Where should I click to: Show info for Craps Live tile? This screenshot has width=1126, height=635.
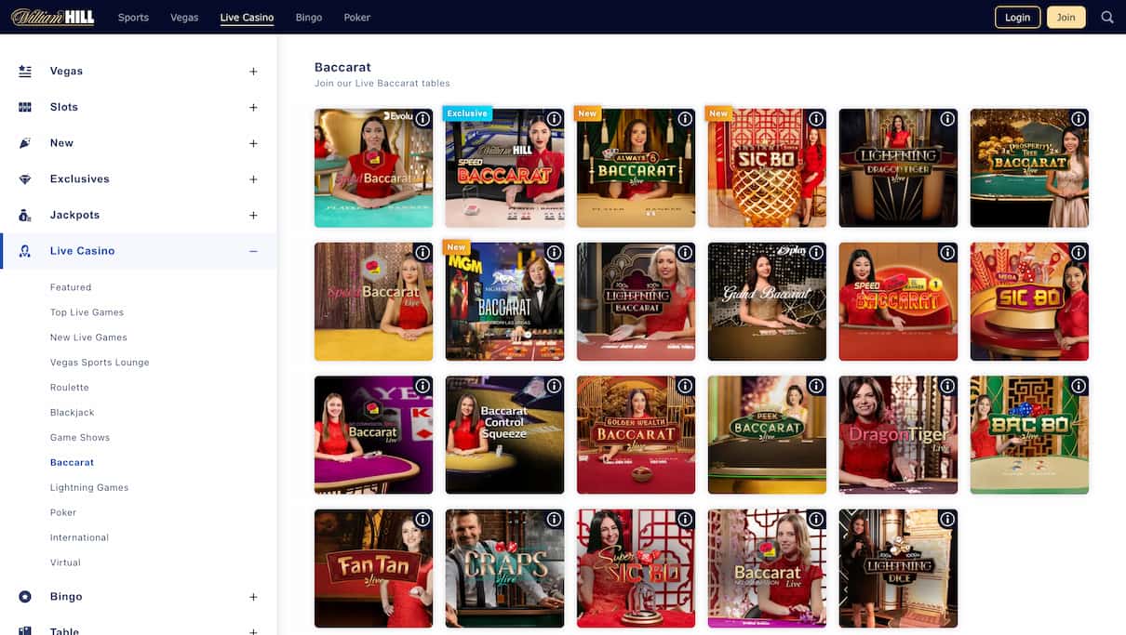[x=554, y=520]
